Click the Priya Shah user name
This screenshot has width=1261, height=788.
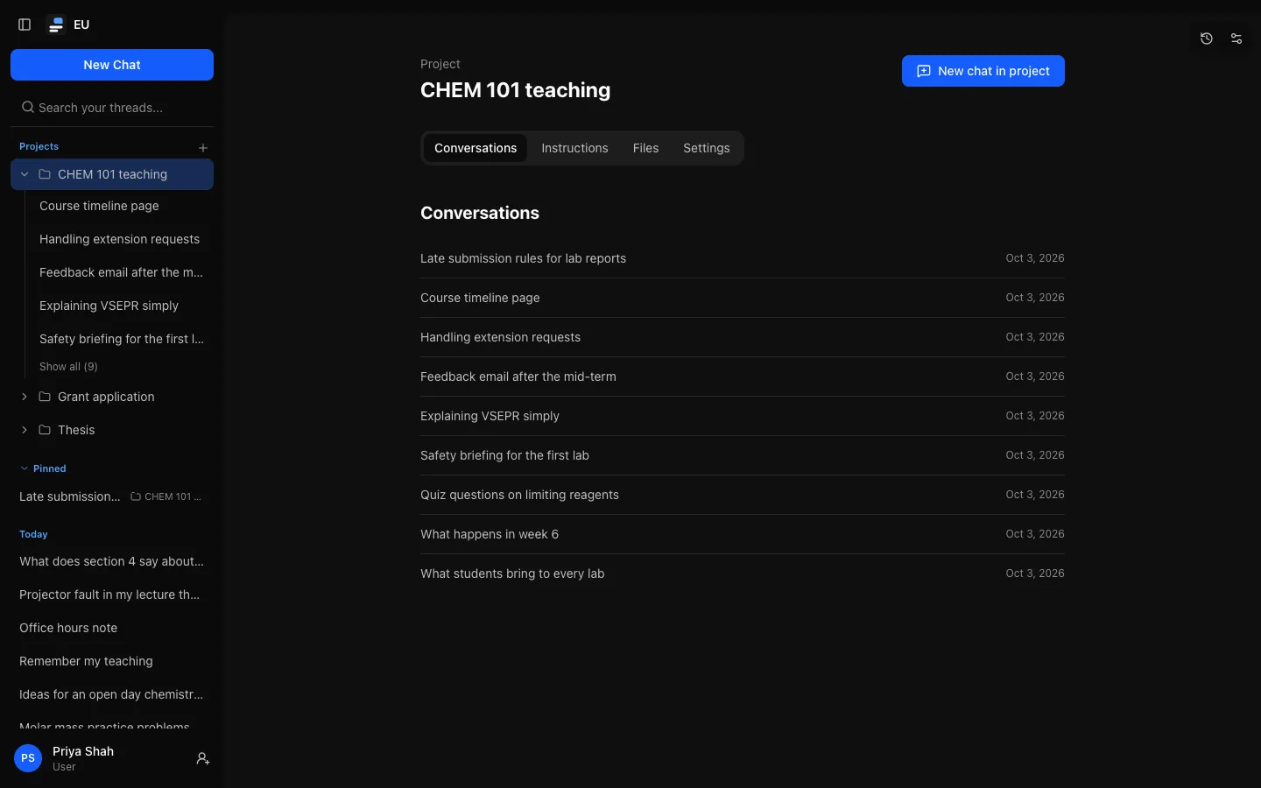pyautogui.click(x=83, y=751)
